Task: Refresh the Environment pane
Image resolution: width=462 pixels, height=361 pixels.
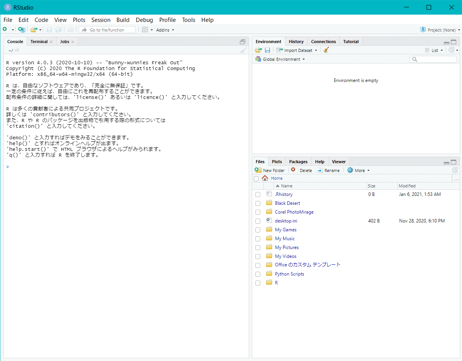Action: coord(451,50)
